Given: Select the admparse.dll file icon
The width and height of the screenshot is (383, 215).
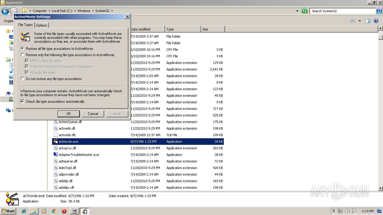Looking at the screenshot, I should coord(56,161).
